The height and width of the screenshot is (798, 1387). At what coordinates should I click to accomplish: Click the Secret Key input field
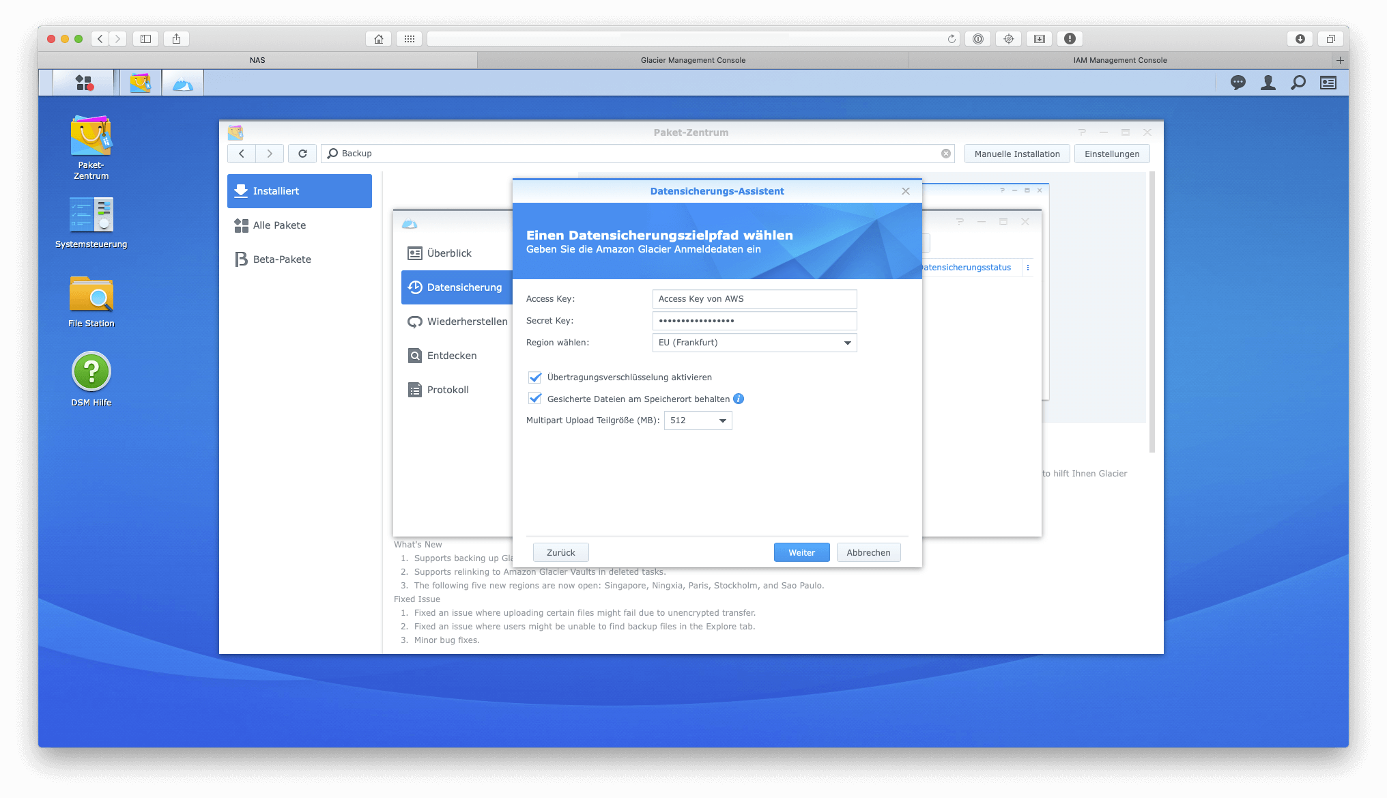[754, 321]
